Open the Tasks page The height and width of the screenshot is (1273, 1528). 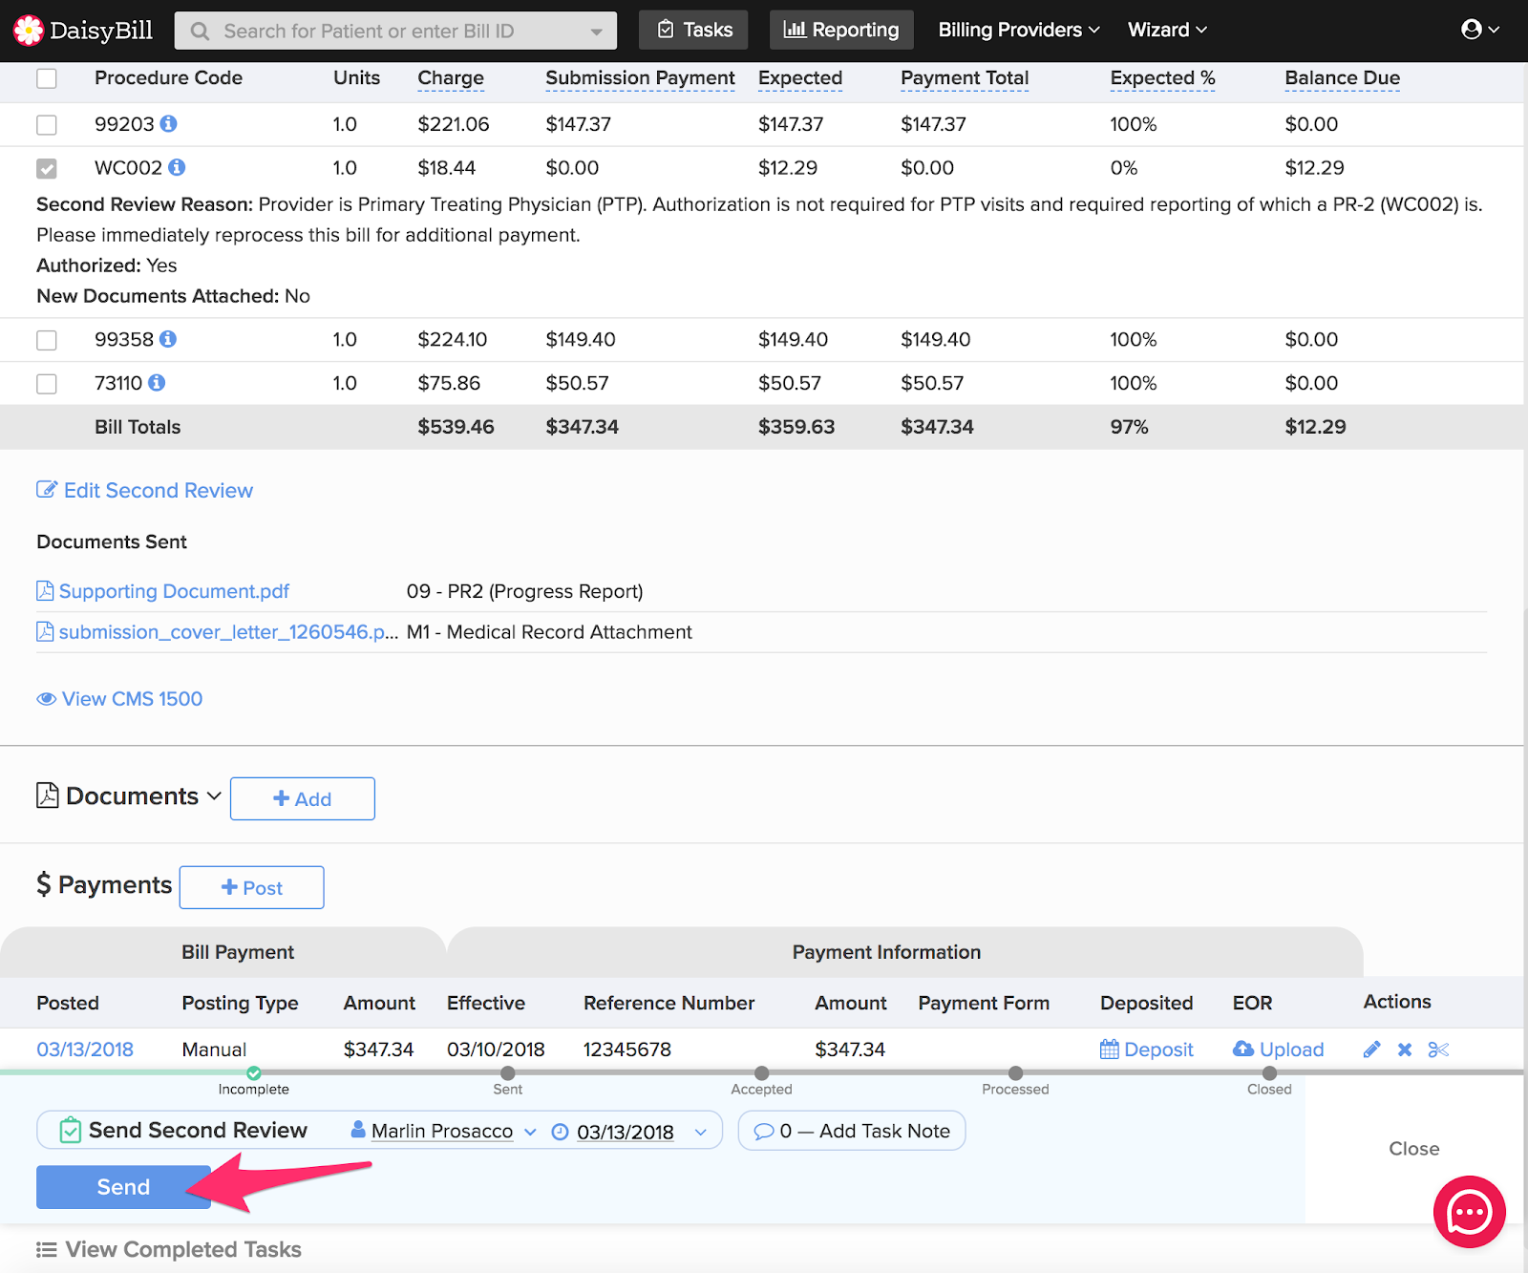[x=694, y=30]
